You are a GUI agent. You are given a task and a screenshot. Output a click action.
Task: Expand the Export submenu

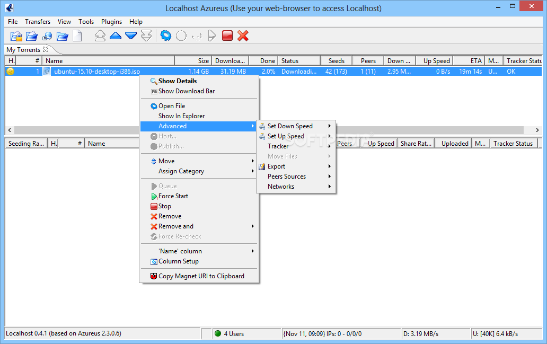point(296,166)
